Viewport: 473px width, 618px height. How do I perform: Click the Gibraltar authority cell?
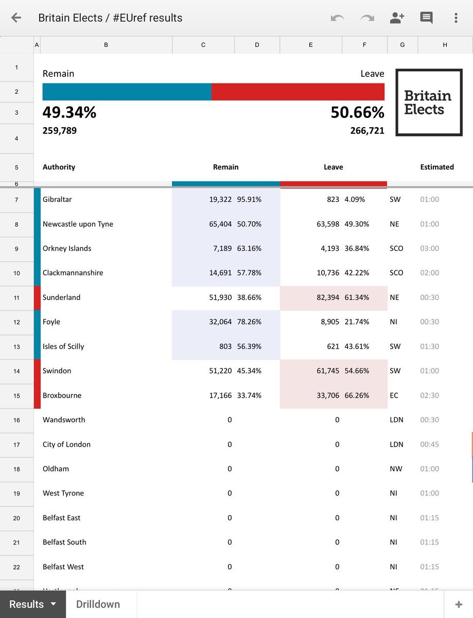[x=106, y=199]
